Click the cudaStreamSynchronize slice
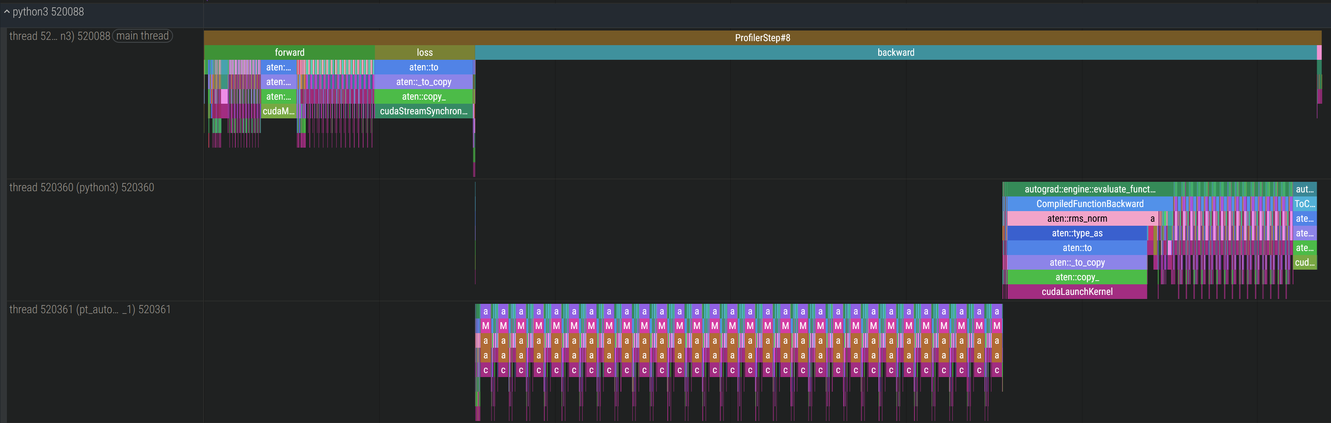1331x423 pixels. [423, 111]
